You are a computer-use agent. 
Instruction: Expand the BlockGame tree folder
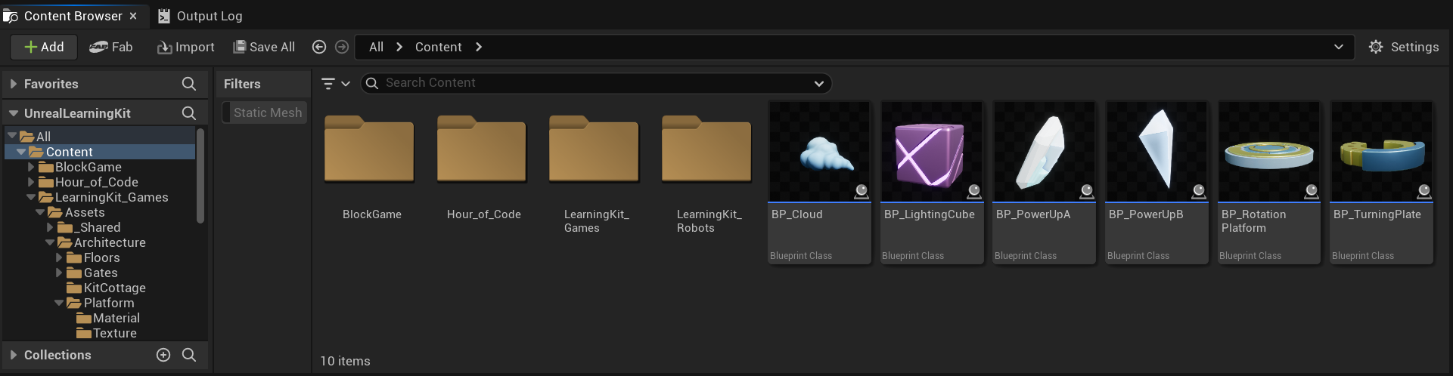[x=31, y=167]
